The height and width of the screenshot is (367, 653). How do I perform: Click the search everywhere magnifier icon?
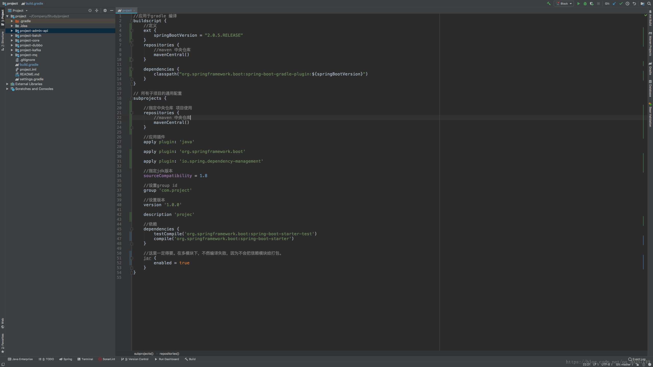click(x=649, y=4)
